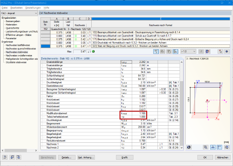The width and height of the screenshot is (233, 166).
Task: Open the FA2 - Anprall case dropdown
Action: (x=19, y=13)
